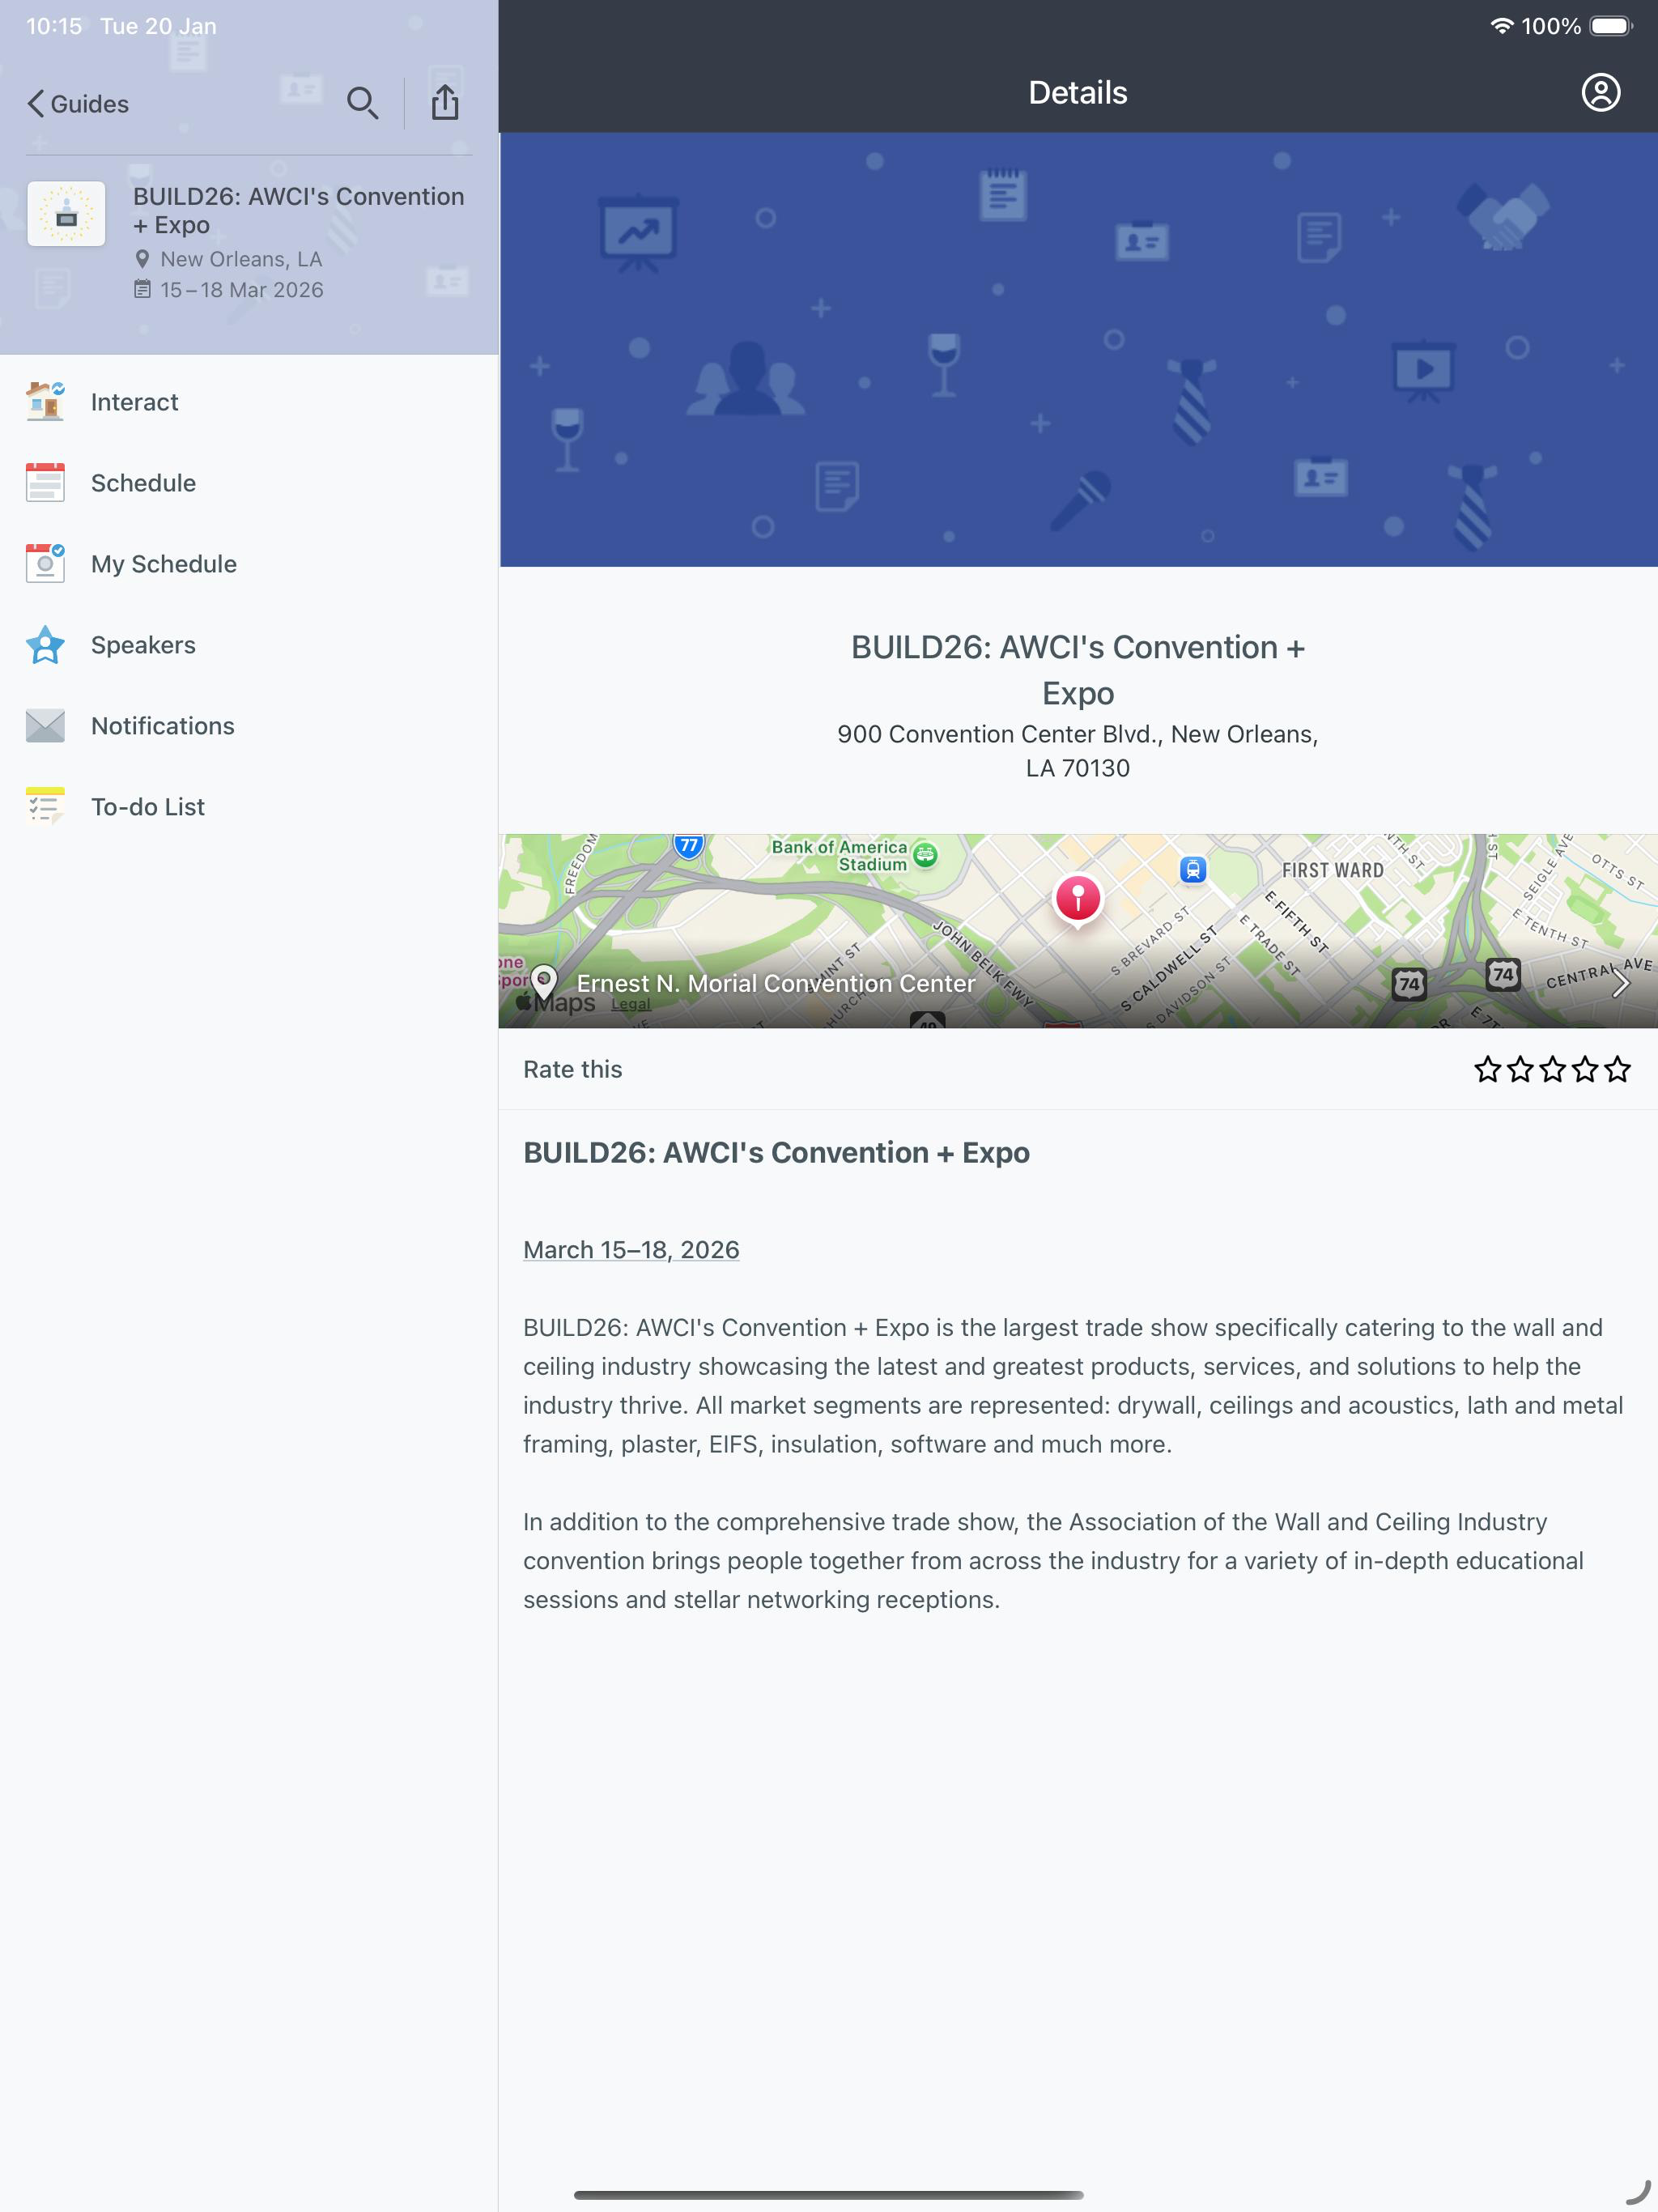Tap the transit station icon on map
This screenshot has width=1658, height=2212.
click(1192, 869)
